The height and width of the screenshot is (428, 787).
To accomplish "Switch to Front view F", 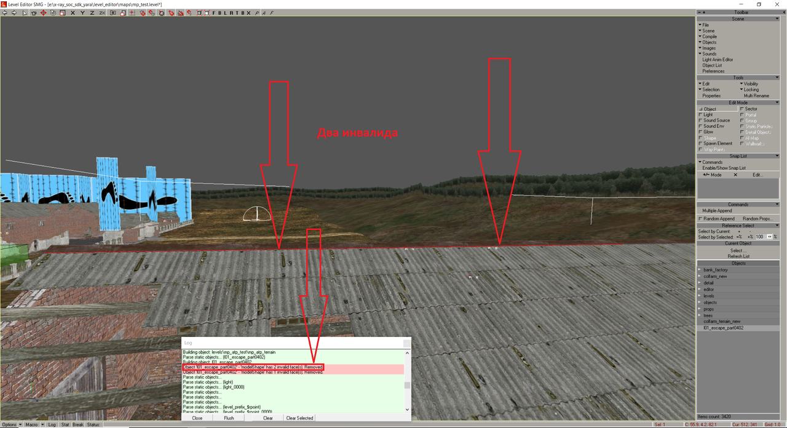I will (x=214, y=13).
